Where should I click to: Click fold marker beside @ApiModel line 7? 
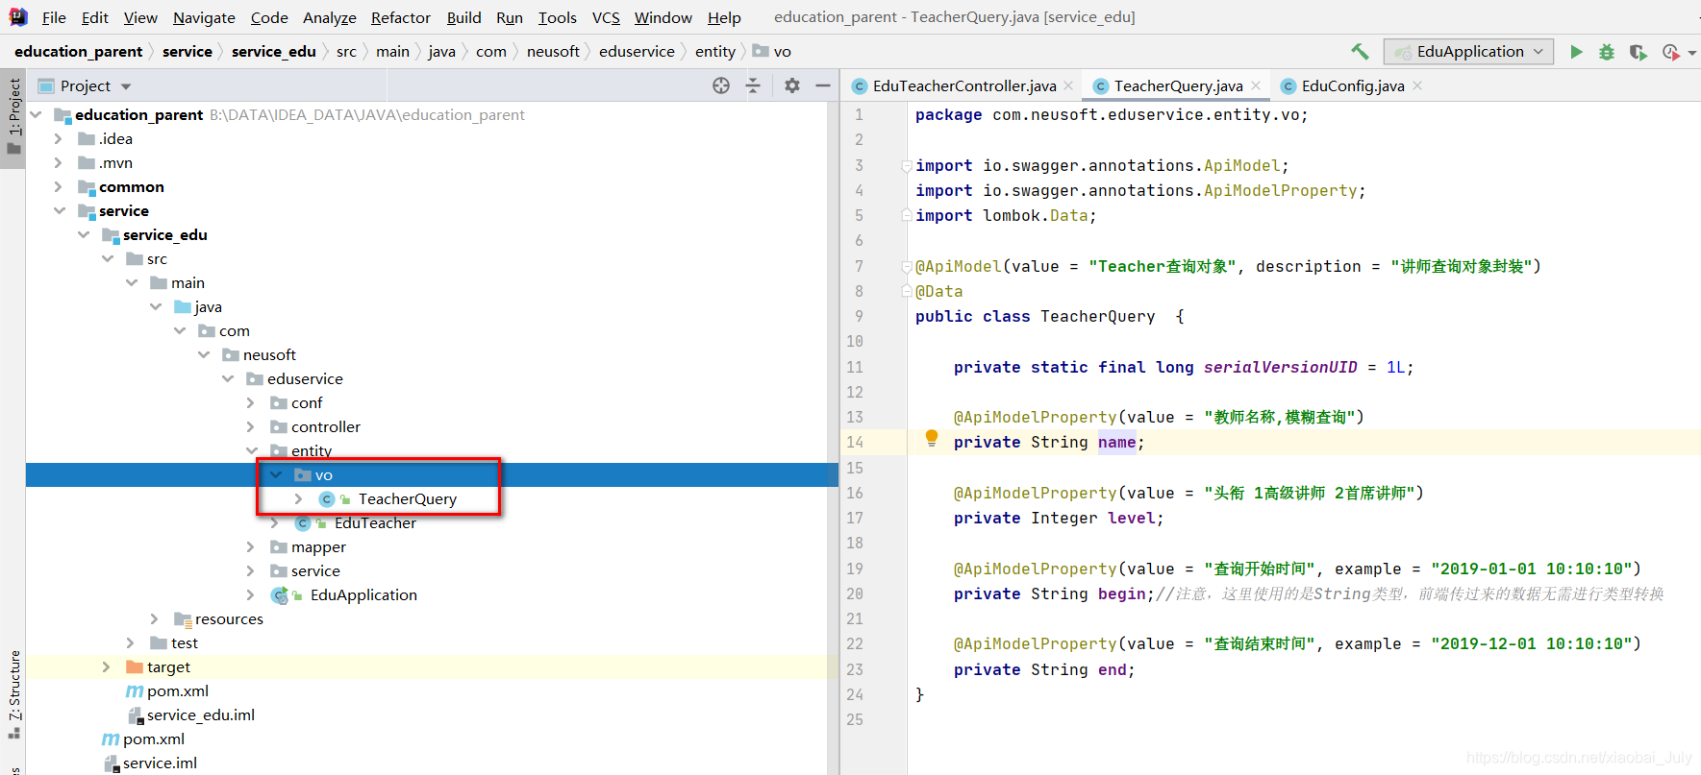[906, 266]
